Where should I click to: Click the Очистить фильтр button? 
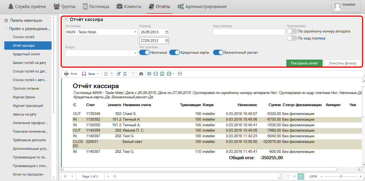point(342,63)
